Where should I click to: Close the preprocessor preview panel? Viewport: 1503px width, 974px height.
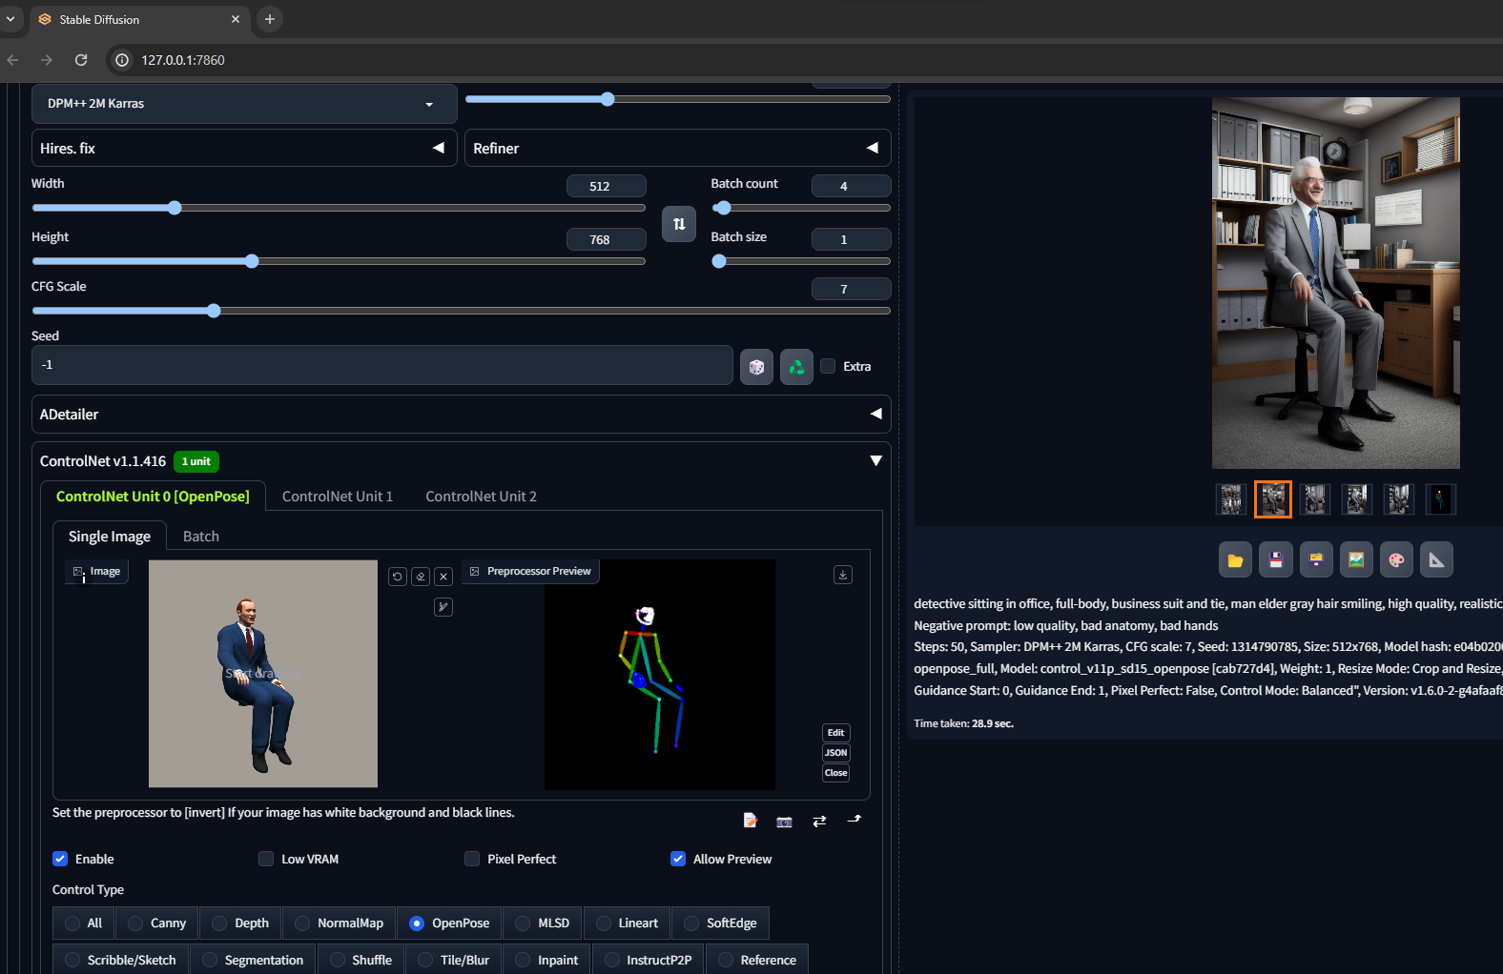[x=836, y=773]
